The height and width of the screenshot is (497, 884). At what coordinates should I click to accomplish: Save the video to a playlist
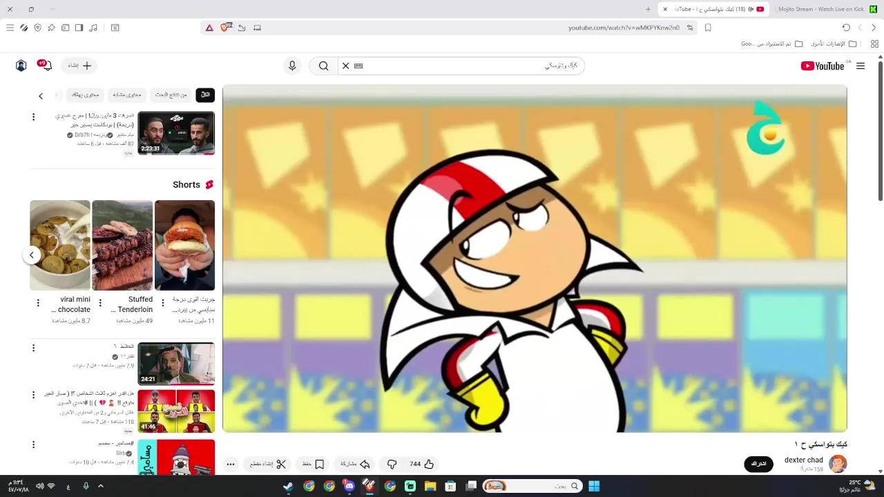click(x=312, y=464)
